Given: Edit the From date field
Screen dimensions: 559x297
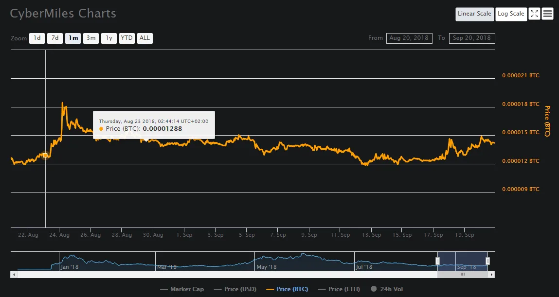Looking at the screenshot, I should 409,38.
